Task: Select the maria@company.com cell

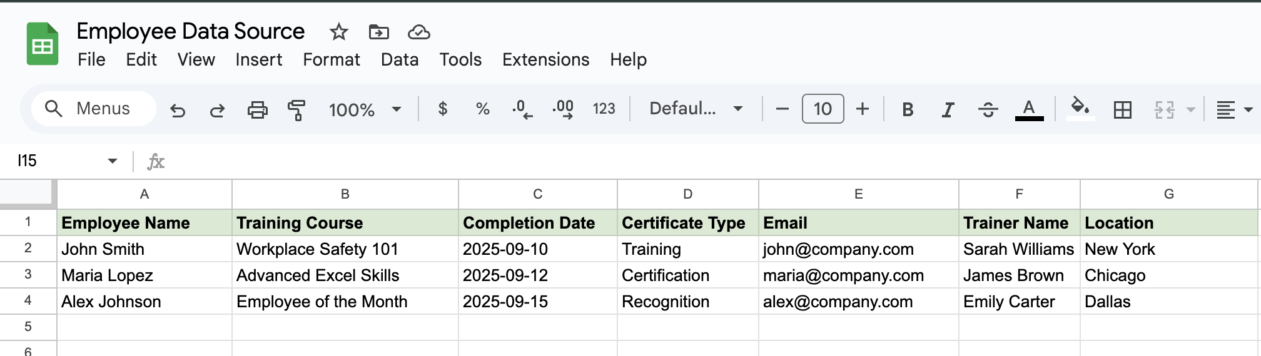Action: click(x=859, y=275)
